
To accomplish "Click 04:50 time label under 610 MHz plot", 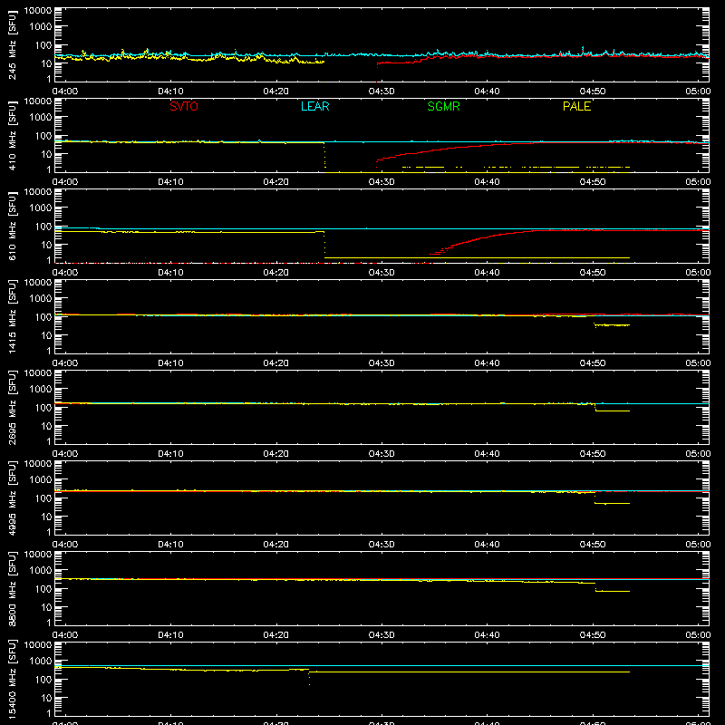I will coord(593,273).
